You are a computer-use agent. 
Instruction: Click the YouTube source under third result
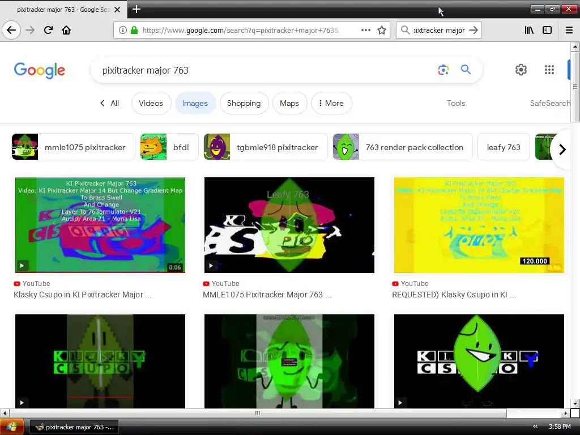(410, 283)
